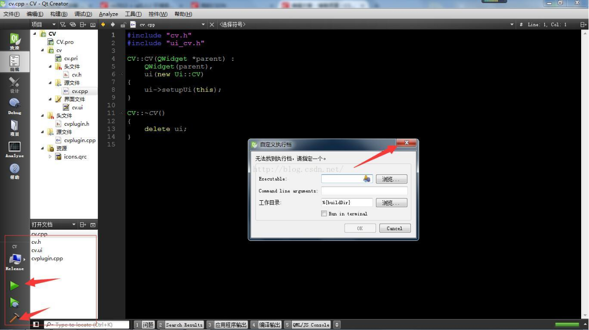The height and width of the screenshot is (330, 589).
Task: Collapse the 头文件 folder containing cvplugin.h
Action: tap(43, 116)
